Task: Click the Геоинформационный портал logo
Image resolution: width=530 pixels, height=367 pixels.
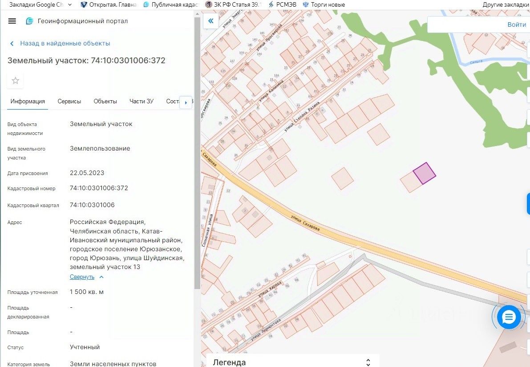Action: click(x=30, y=21)
